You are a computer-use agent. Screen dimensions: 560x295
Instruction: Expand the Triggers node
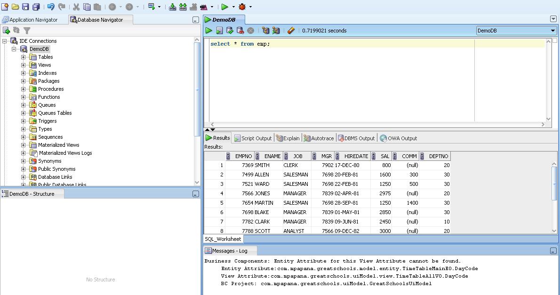tap(23, 121)
